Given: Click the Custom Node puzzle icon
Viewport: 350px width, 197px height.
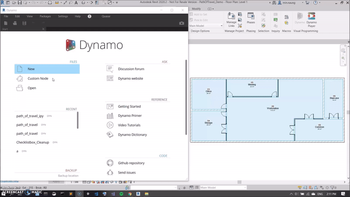Looking at the screenshot, I should click(x=20, y=79).
